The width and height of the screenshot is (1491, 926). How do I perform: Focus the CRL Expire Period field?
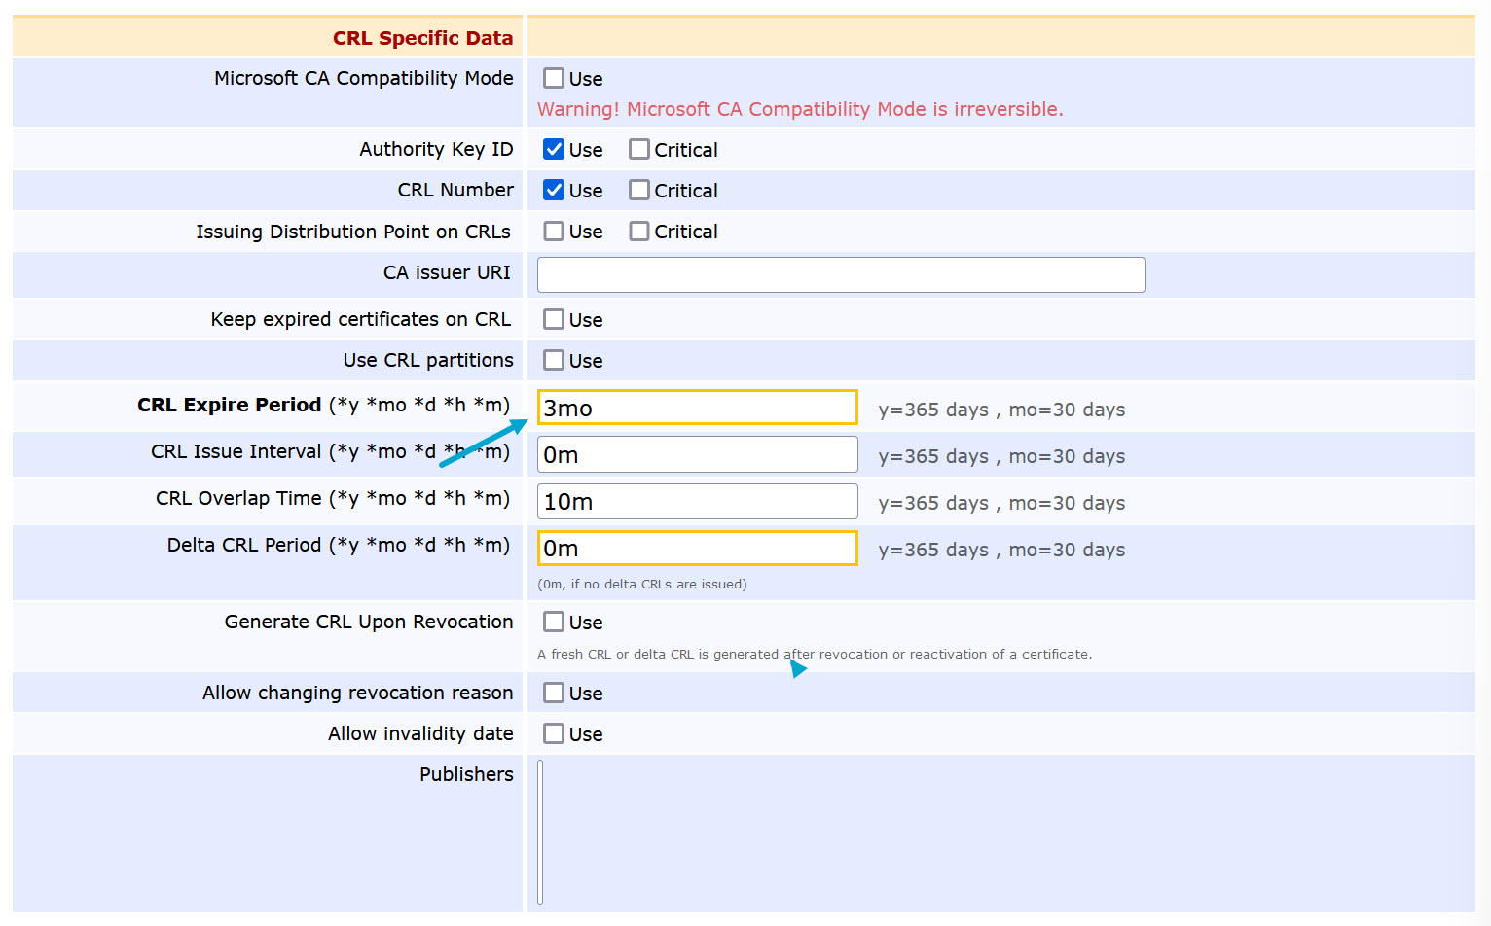(x=697, y=408)
